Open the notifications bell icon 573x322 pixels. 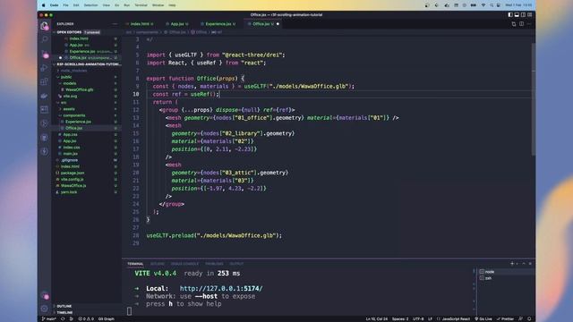coord(529,319)
